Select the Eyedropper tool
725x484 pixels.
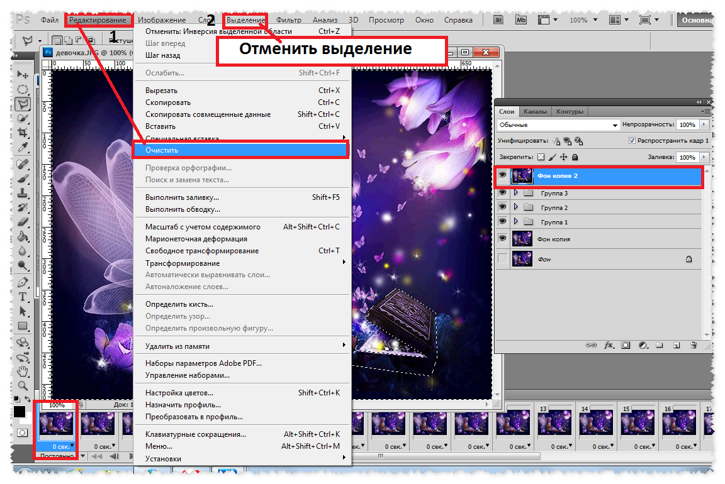coord(22,148)
